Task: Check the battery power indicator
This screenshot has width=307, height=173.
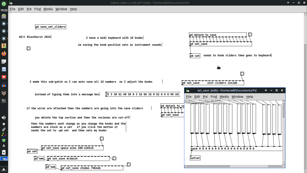Action: click(4, 152)
